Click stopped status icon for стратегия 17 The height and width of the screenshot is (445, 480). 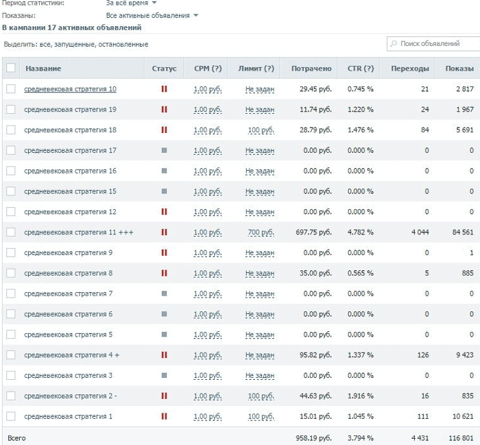[x=164, y=150]
